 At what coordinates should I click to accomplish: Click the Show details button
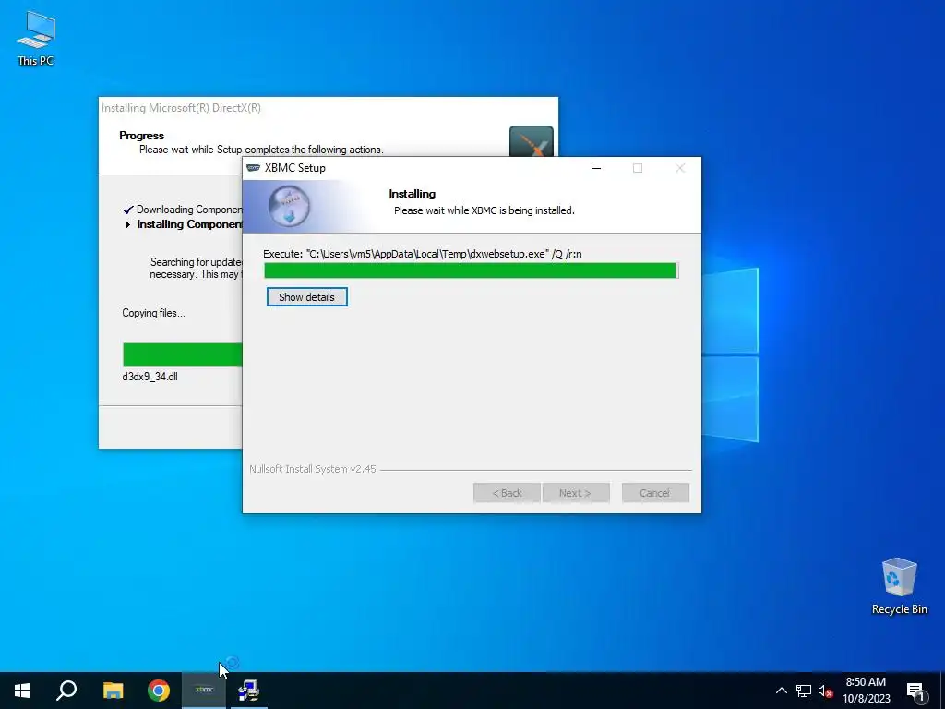[x=306, y=297]
